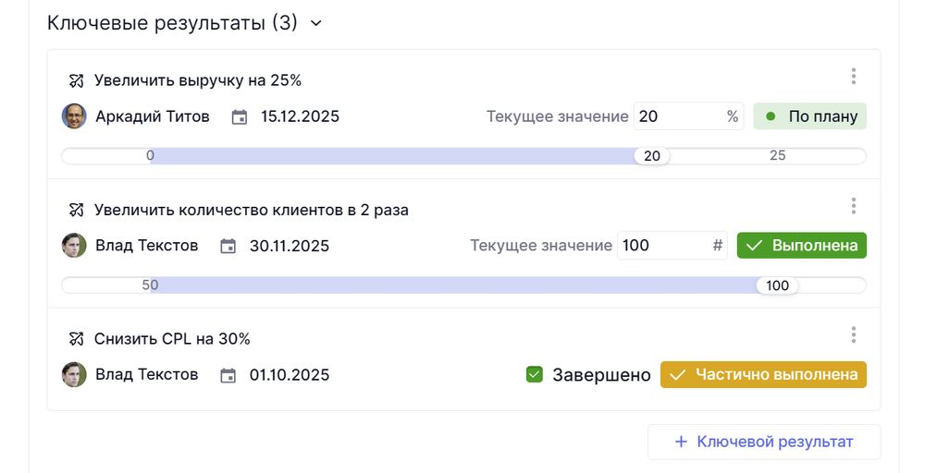925x473 pixels.
Task: Collapse the "Ключевые результаты (3)" section
Action: pyautogui.click(x=316, y=23)
